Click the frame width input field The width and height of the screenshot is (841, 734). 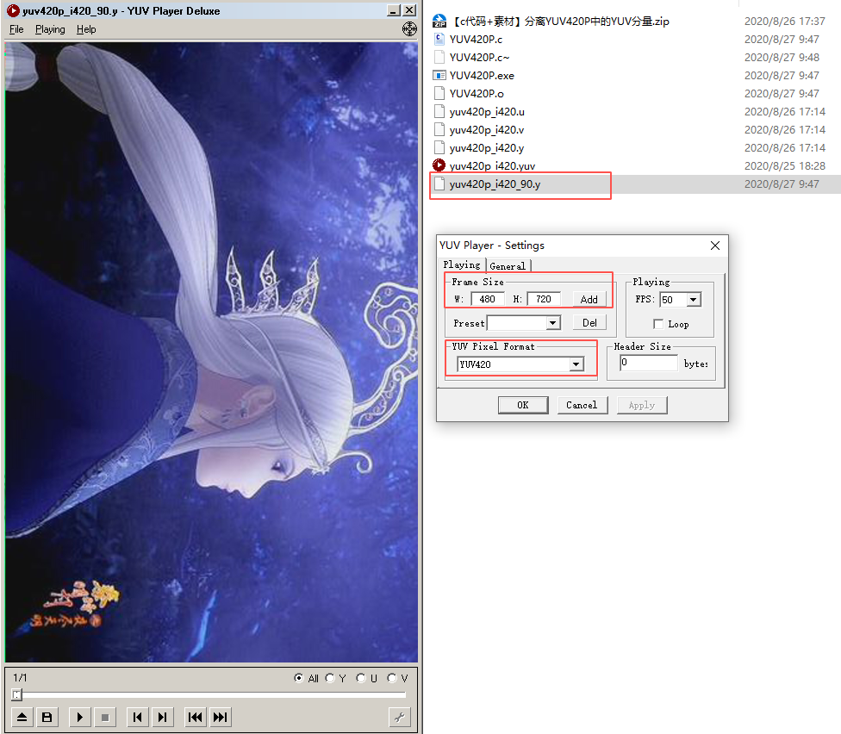coord(488,299)
